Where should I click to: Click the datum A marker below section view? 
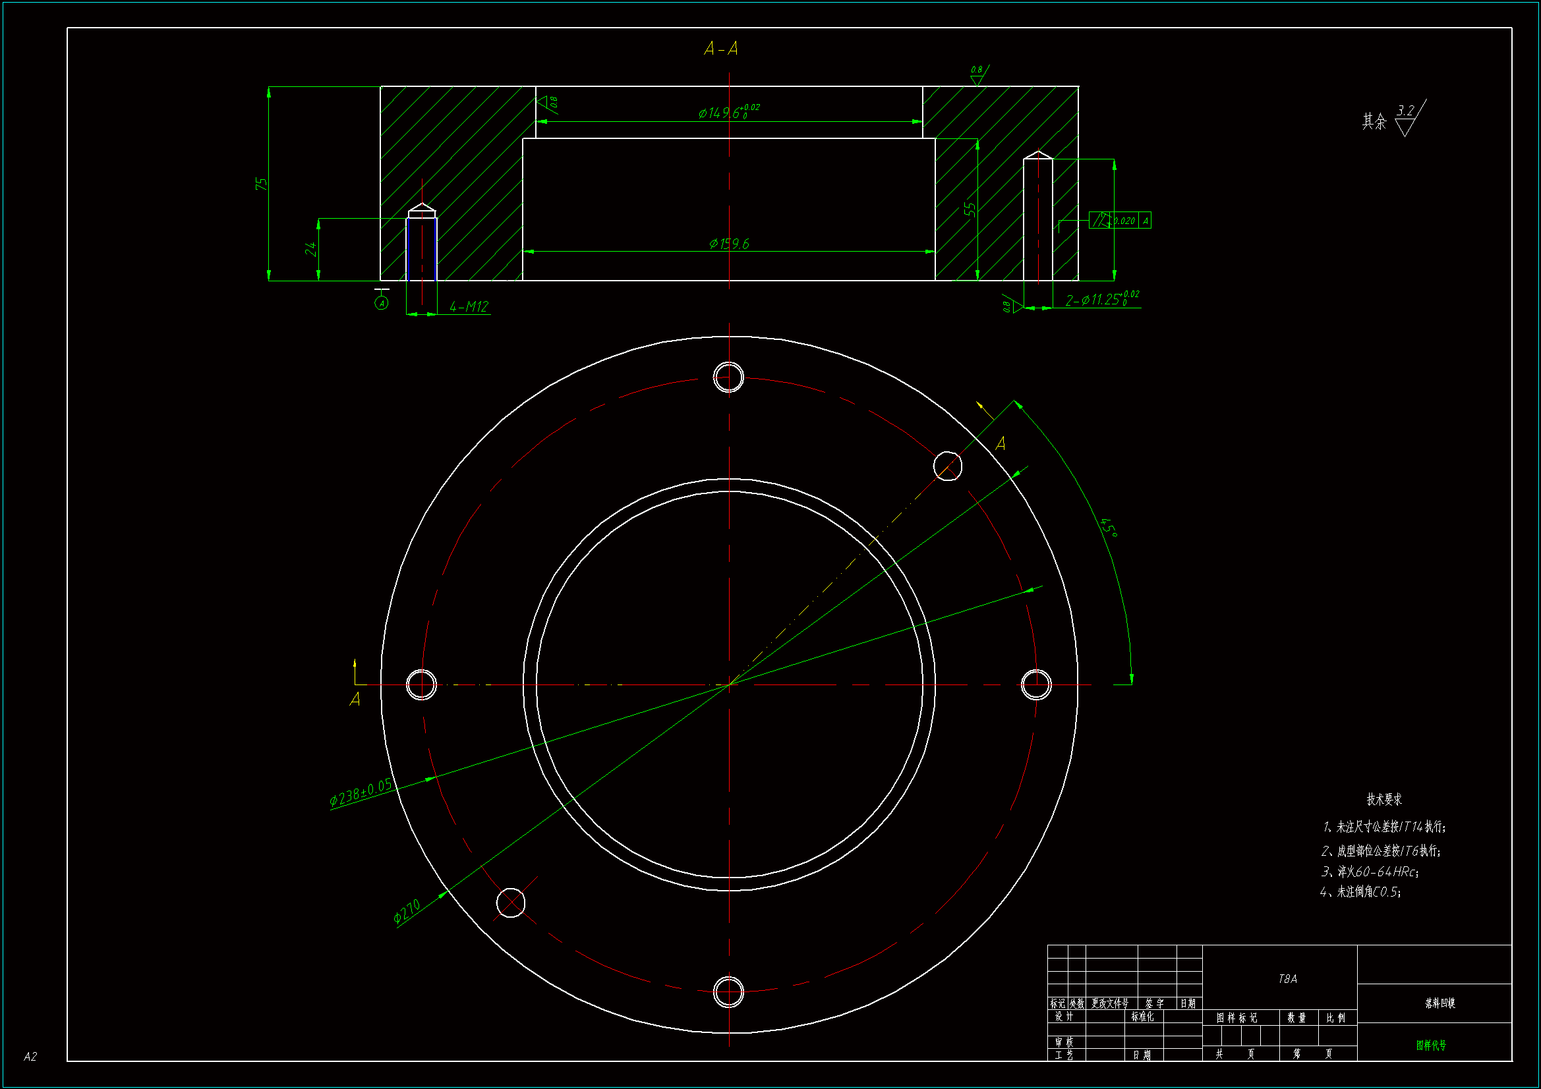click(381, 302)
